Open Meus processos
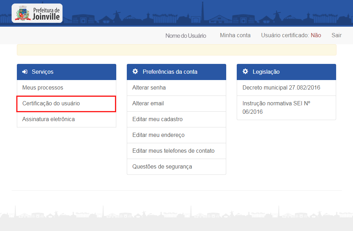The height and width of the screenshot is (231, 353). coord(66,88)
